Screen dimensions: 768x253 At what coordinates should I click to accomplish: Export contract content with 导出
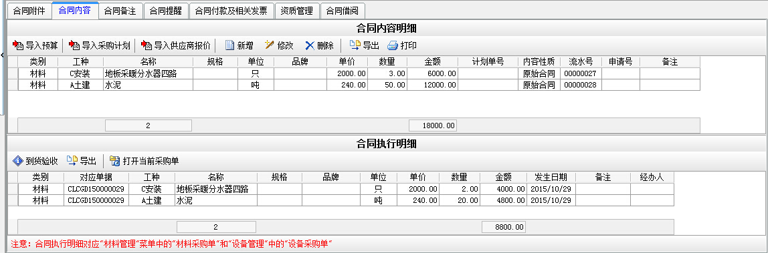[364, 46]
